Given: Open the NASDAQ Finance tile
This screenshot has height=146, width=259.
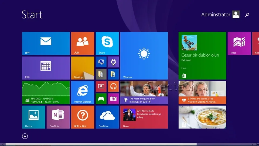Looking at the screenshot, I should (x=46, y=93).
